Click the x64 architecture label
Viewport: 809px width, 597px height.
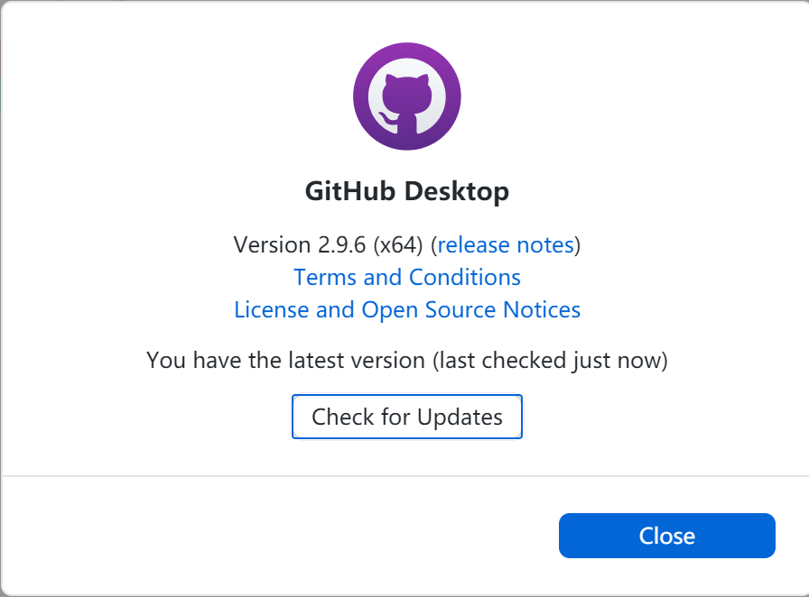coord(397,244)
